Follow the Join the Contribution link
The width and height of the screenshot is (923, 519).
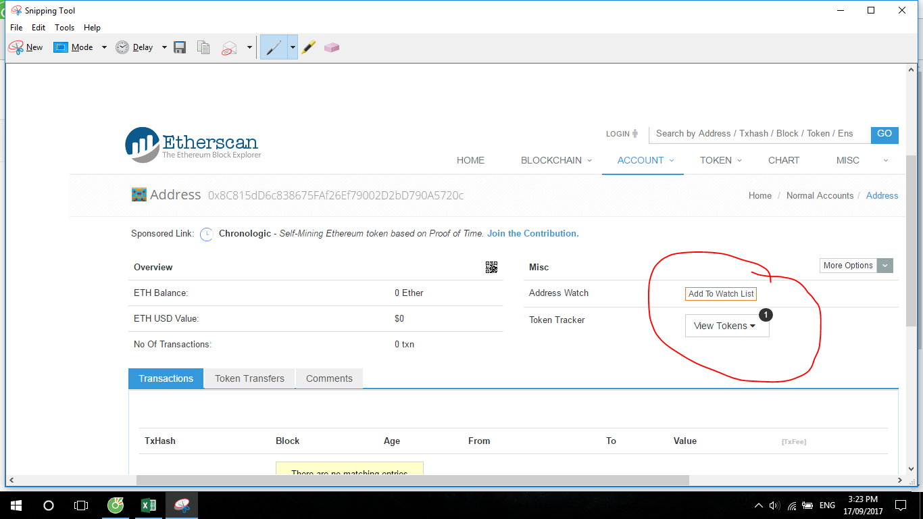532,234
